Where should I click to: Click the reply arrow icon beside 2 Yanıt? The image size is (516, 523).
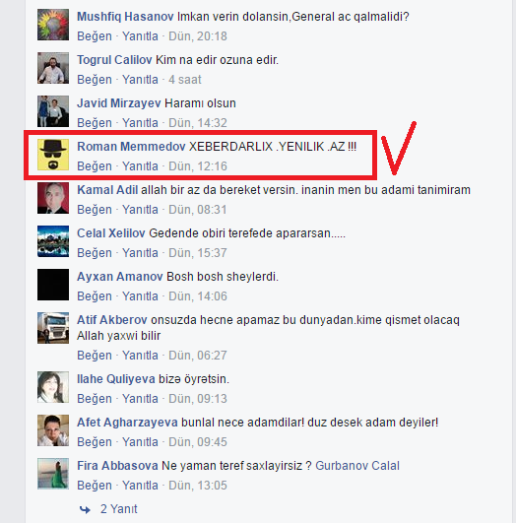(x=85, y=509)
